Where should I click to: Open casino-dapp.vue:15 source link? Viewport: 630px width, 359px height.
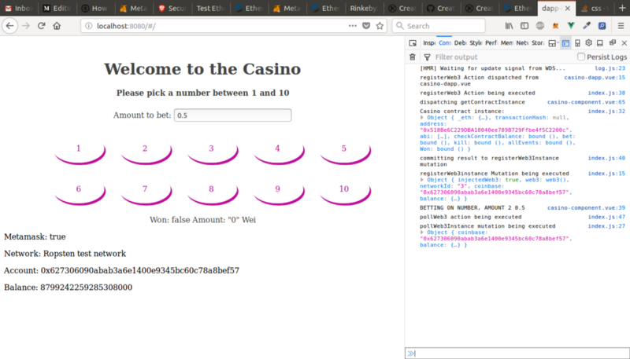(x=595, y=77)
